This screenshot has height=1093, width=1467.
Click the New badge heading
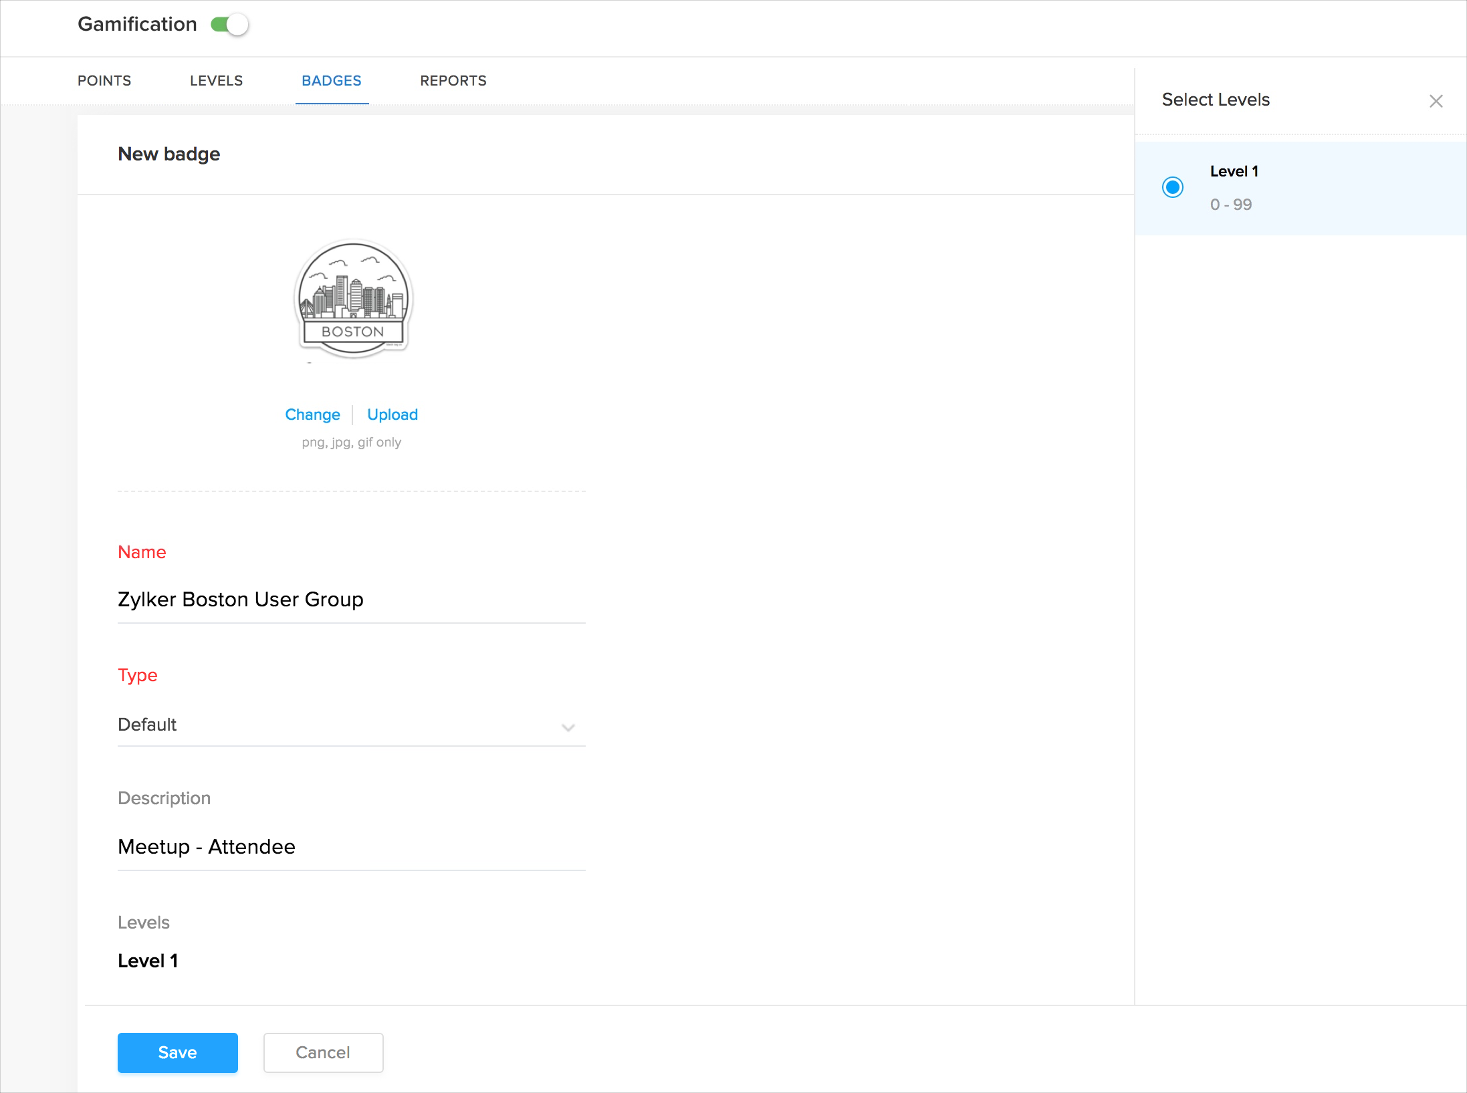click(168, 154)
